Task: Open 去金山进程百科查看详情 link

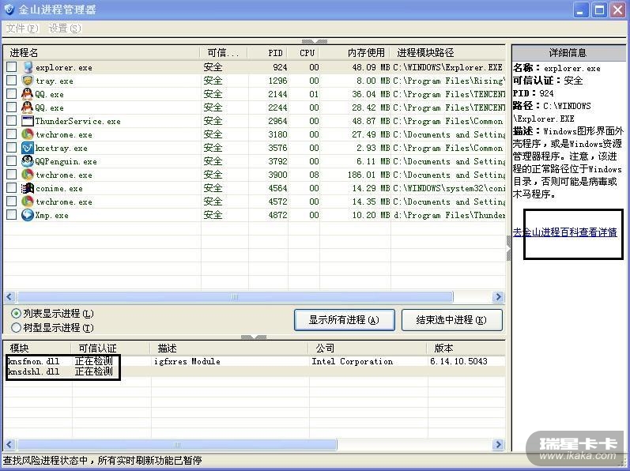Action: (565, 232)
